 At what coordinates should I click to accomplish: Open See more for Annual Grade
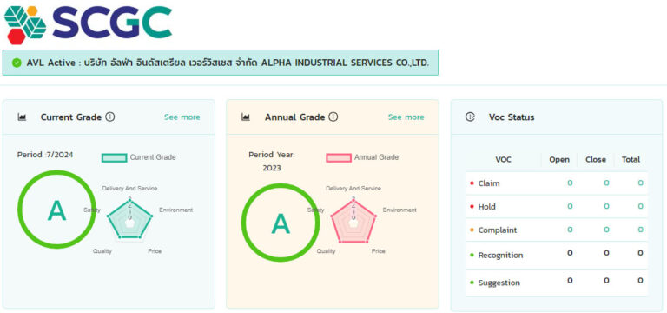[406, 117]
